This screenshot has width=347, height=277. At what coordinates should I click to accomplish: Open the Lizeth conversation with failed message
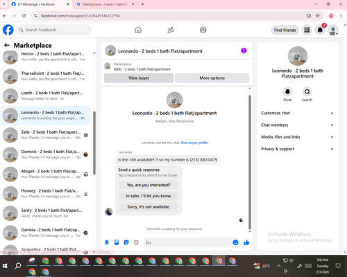click(45, 96)
